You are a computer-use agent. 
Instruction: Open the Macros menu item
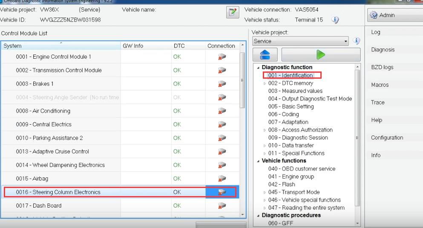(380, 85)
